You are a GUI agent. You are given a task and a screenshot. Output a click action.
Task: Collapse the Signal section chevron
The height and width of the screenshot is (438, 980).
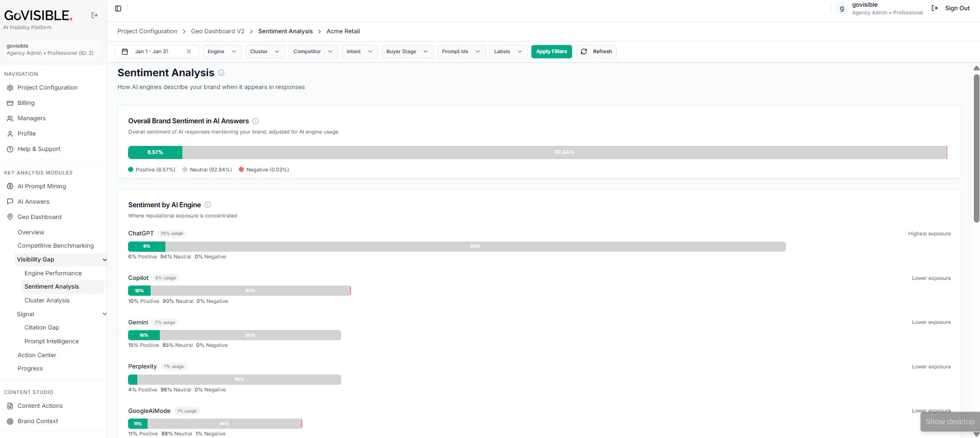[105, 314]
